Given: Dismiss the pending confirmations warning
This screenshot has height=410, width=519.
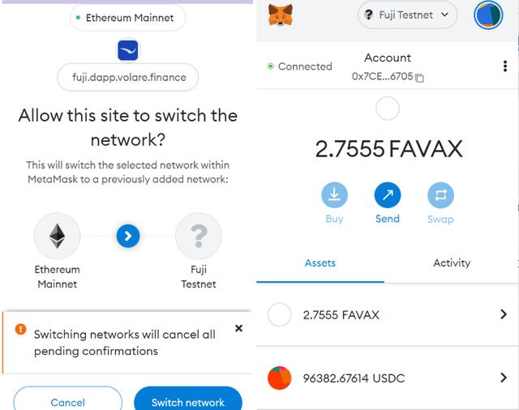Looking at the screenshot, I should 238,328.
